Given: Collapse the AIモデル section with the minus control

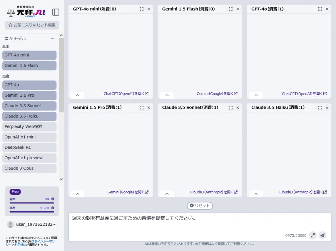Looking at the screenshot, I should coord(52,38).
